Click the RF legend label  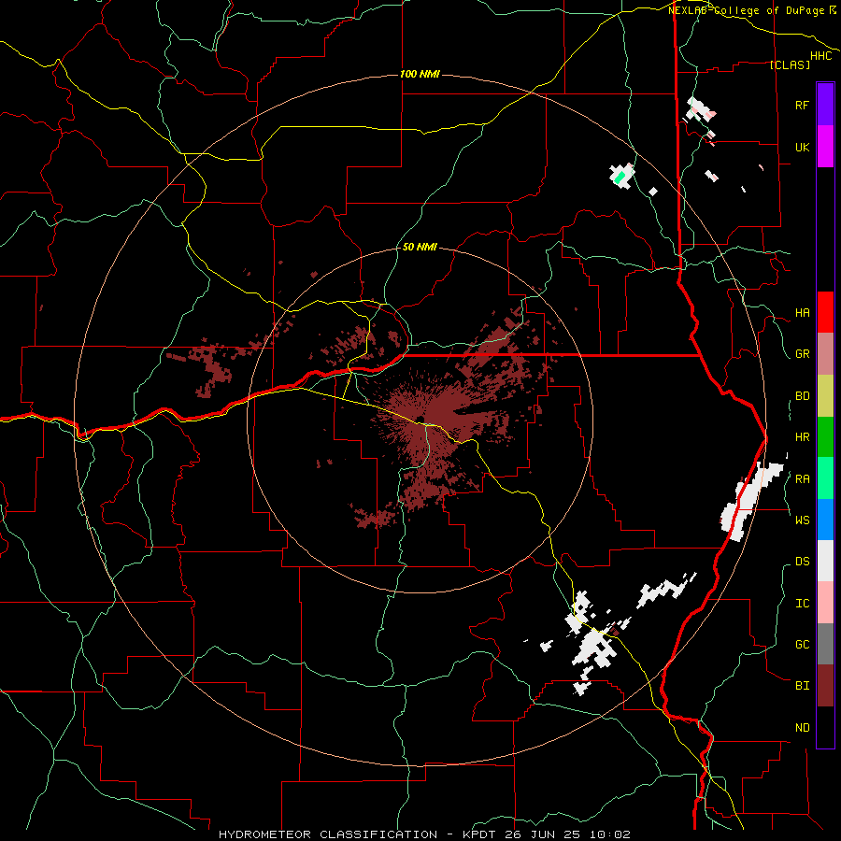(802, 105)
